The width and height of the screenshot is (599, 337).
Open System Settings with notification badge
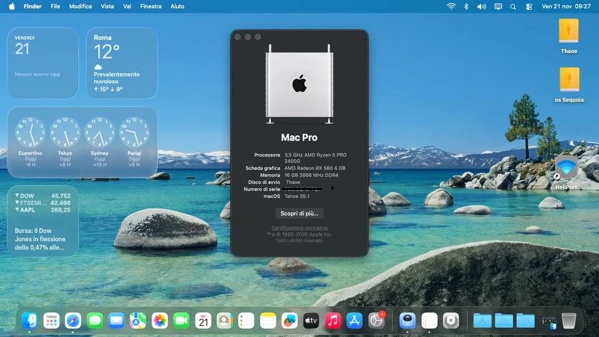[x=376, y=321]
